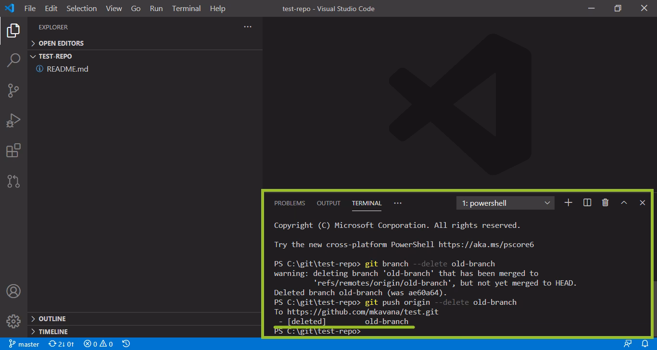Synchronize changes 2↓ 0↑ in status bar
The height and width of the screenshot is (350, 657).
tap(62, 344)
